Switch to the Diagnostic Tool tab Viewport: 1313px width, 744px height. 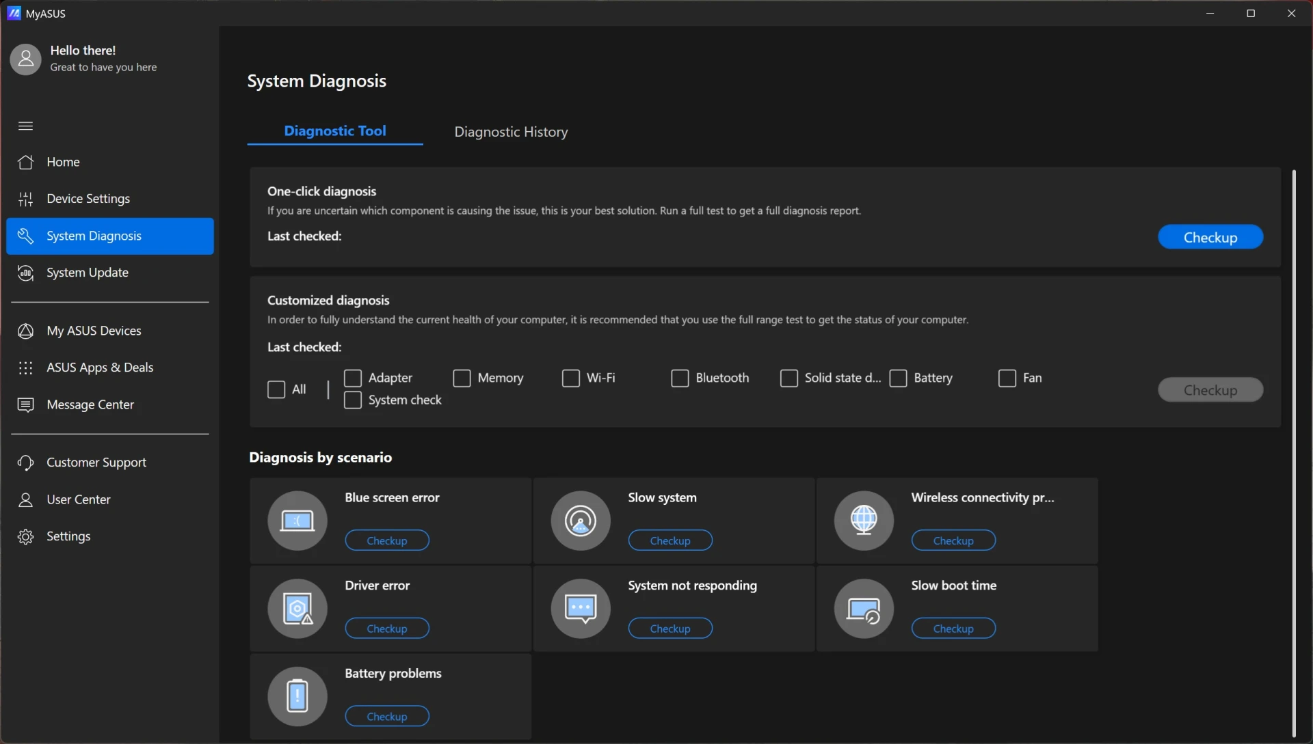coord(335,130)
